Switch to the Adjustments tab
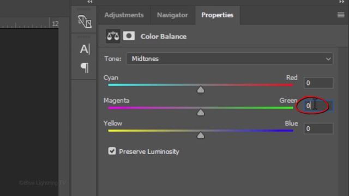 (x=124, y=15)
